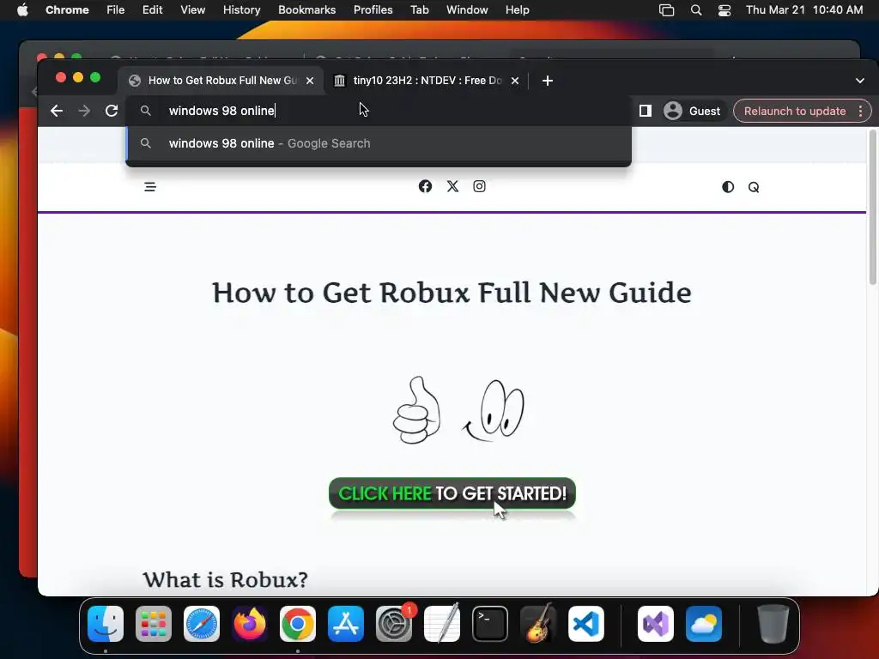The width and height of the screenshot is (879, 659).
Task: Launch Terminal from the Dock
Action: click(x=490, y=624)
